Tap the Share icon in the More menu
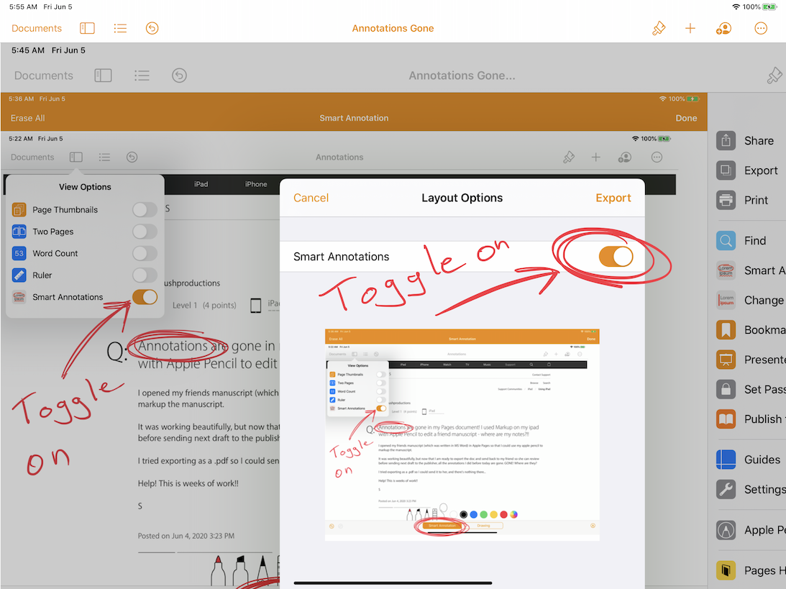This screenshot has height=589, width=786. tap(726, 141)
